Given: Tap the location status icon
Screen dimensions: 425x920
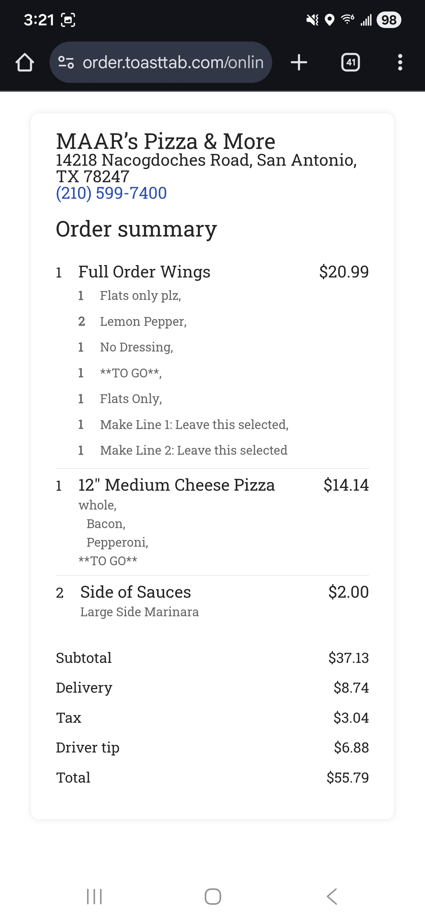Looking at the screenshot, I should tap(330, 20).
